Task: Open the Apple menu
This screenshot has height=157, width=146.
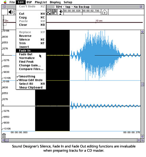Action: tap(5, 2)
